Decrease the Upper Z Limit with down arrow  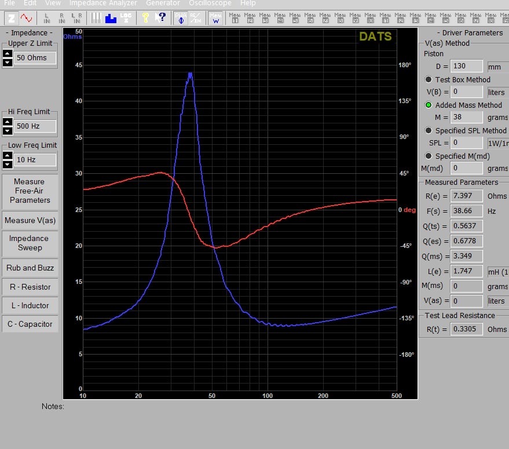pyautogui.click(x=8, y=63)
